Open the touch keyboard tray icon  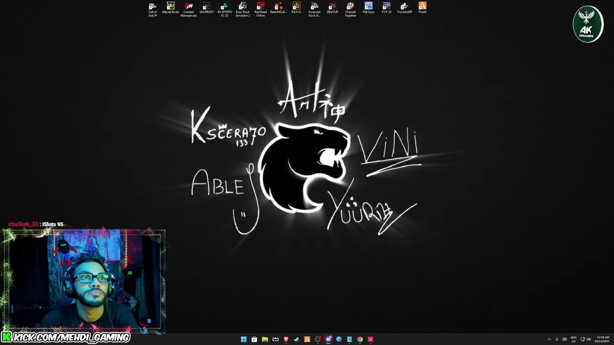click(x=565, y=339)
